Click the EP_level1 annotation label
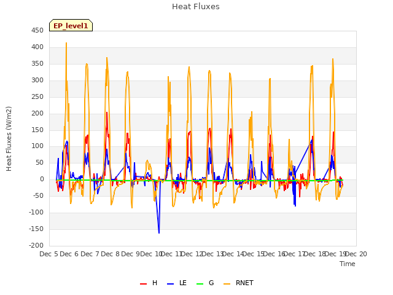393x295 pixels. click(x=71, y=25)
